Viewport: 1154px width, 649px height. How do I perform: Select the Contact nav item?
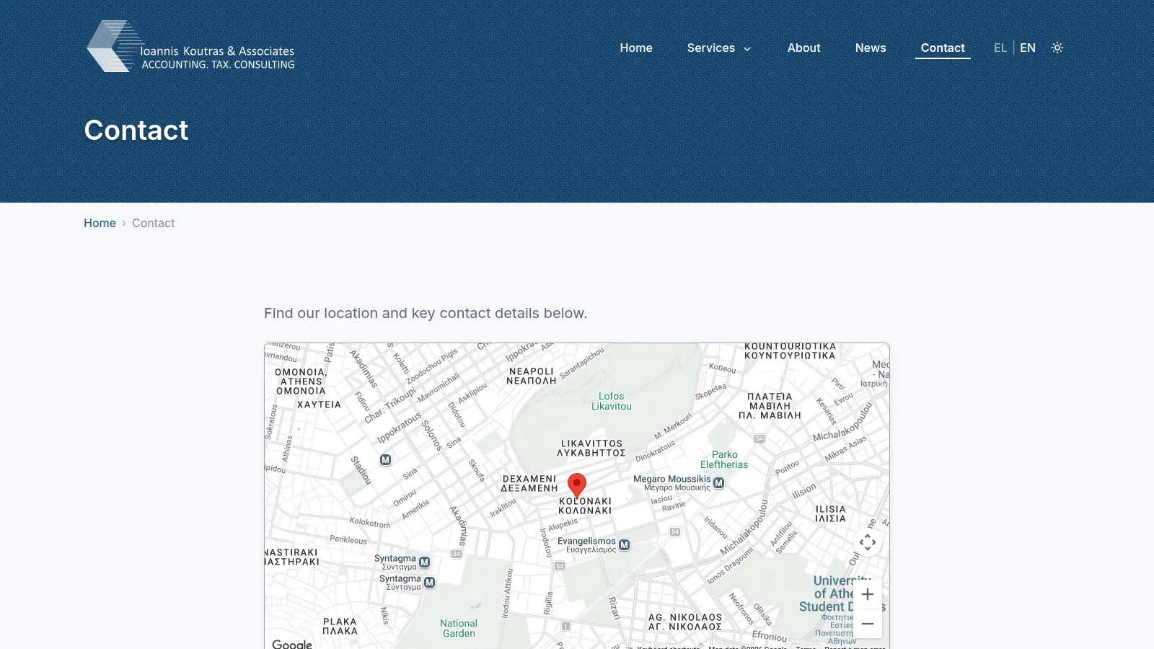point(943,48)
